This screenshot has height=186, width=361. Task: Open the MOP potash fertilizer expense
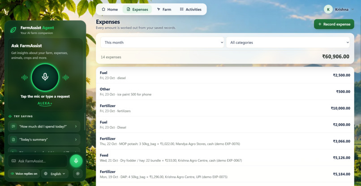[225, 141]
